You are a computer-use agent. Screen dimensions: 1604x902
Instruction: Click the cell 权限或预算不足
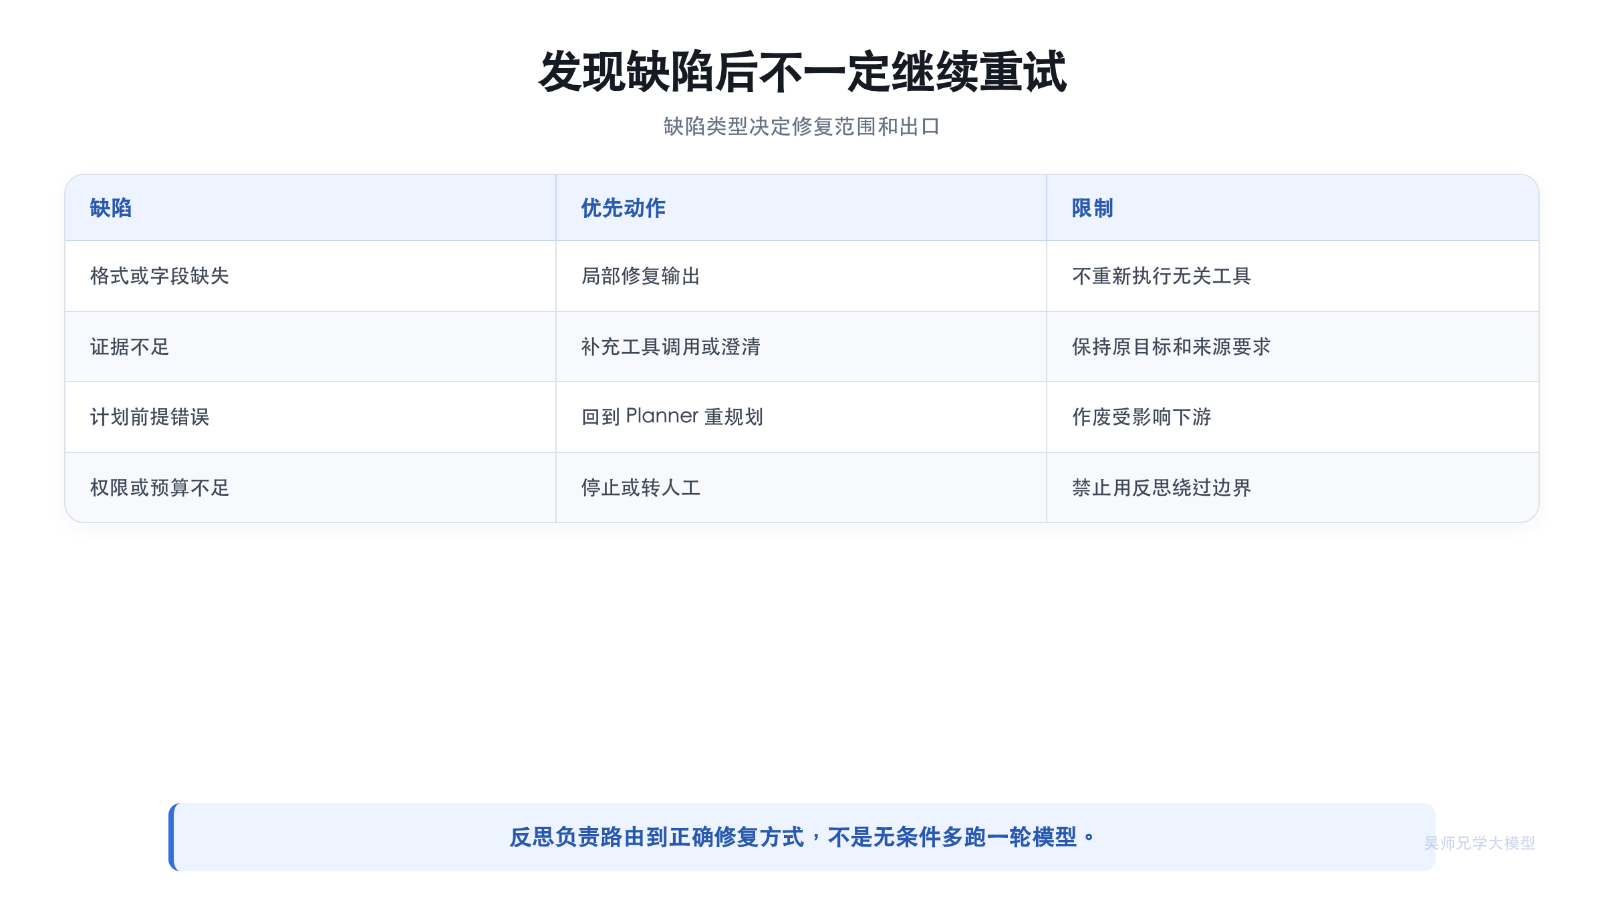[311, 488]
